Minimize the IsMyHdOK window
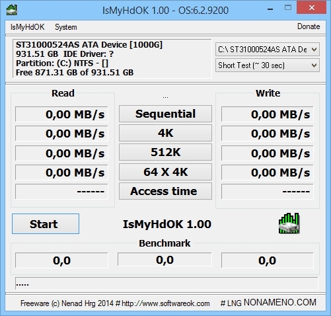The width and height of the screenshot is (331, 316). tap(270, 9)
